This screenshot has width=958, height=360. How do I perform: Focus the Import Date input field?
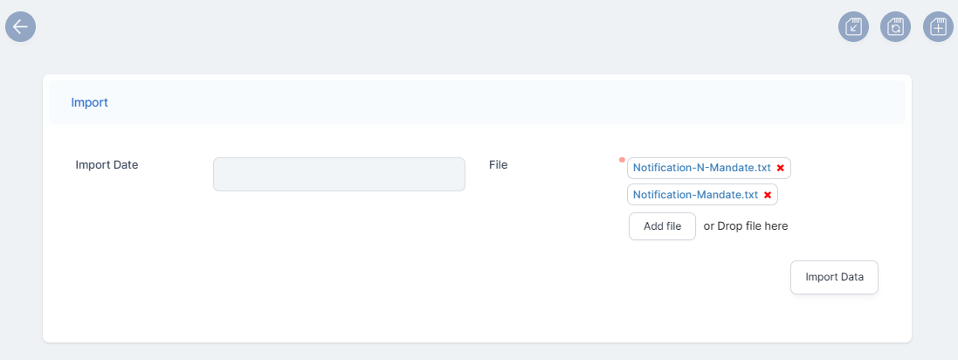pyautogui.click(x=339, y=174)
